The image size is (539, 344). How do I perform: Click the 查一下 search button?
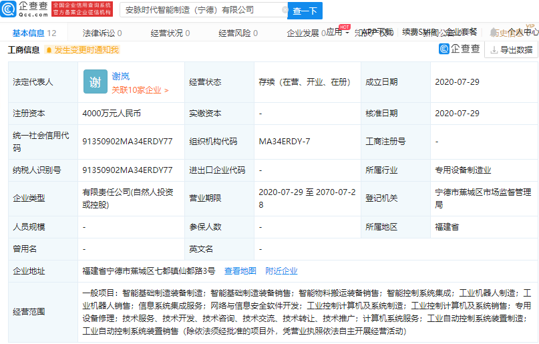(x=305, y=11)
